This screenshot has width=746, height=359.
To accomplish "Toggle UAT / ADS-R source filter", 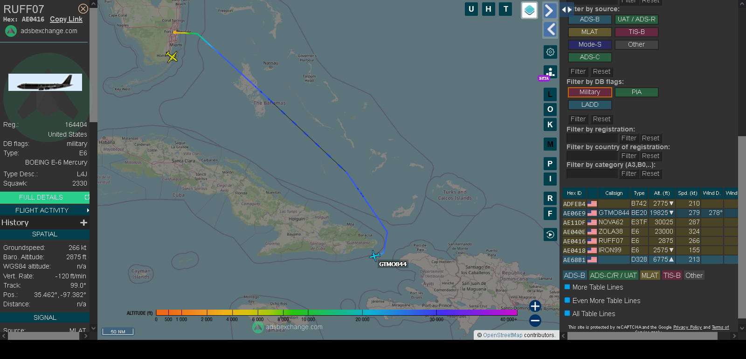I will pos(636,20).
